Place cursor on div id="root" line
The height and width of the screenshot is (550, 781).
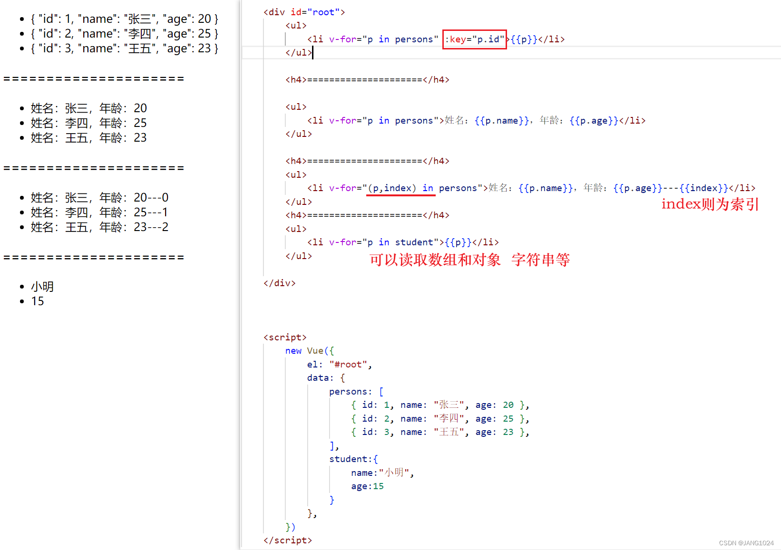[304, 12]
